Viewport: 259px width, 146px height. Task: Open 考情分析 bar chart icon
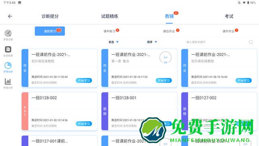(x=8, y=81)
